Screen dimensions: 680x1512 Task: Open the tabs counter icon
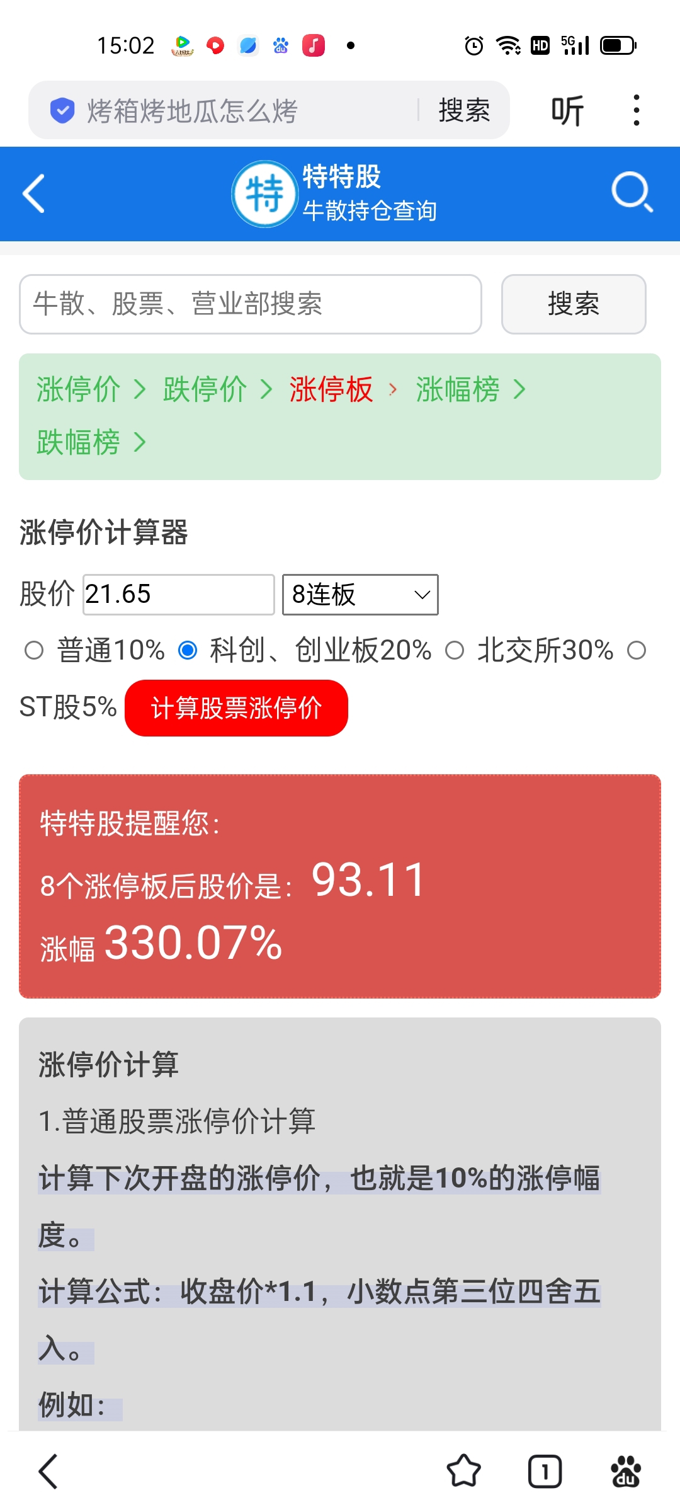point(545,1471)
